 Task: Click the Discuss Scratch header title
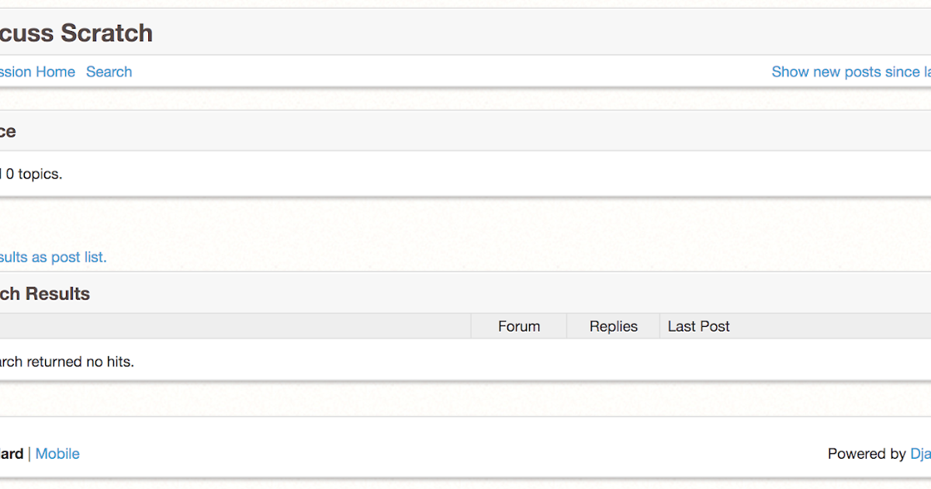[x=76, y=33]
